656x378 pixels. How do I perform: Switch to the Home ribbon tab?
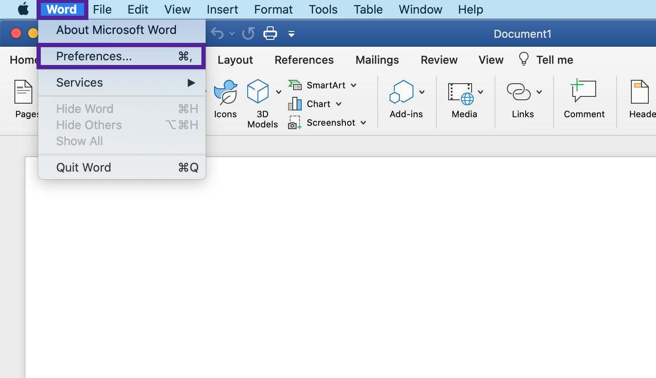tap(23, 60)
